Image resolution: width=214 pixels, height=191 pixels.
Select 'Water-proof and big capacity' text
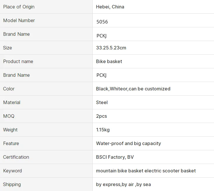[x=128, y=143]
